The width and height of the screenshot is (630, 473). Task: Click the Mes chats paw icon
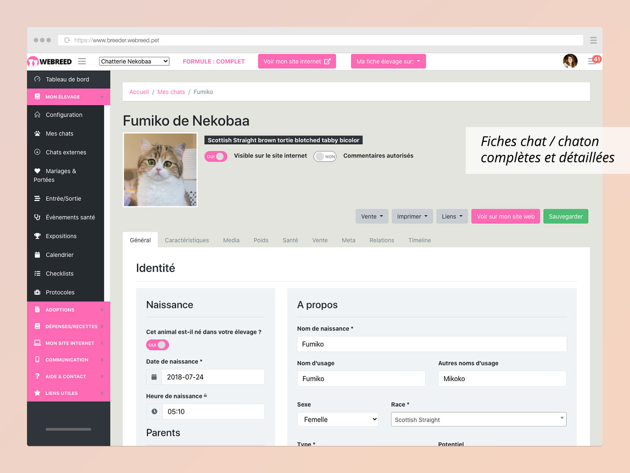tap(37, 133)
